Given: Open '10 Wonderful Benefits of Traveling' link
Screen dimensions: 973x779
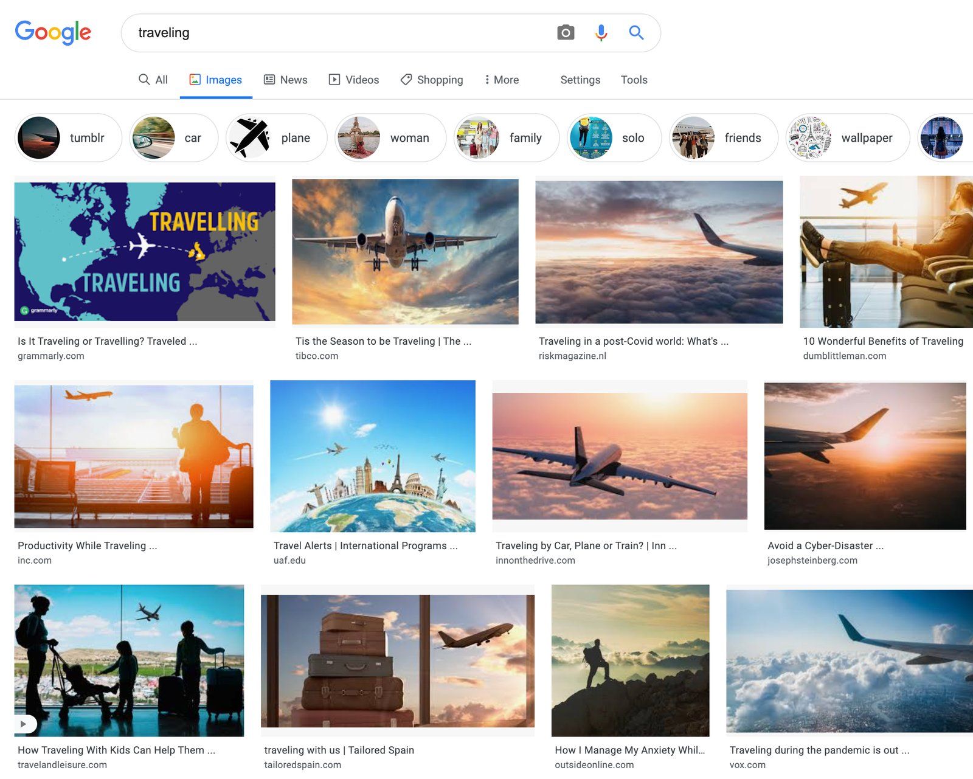Looking at the screenshot, I should pos(883,341).
